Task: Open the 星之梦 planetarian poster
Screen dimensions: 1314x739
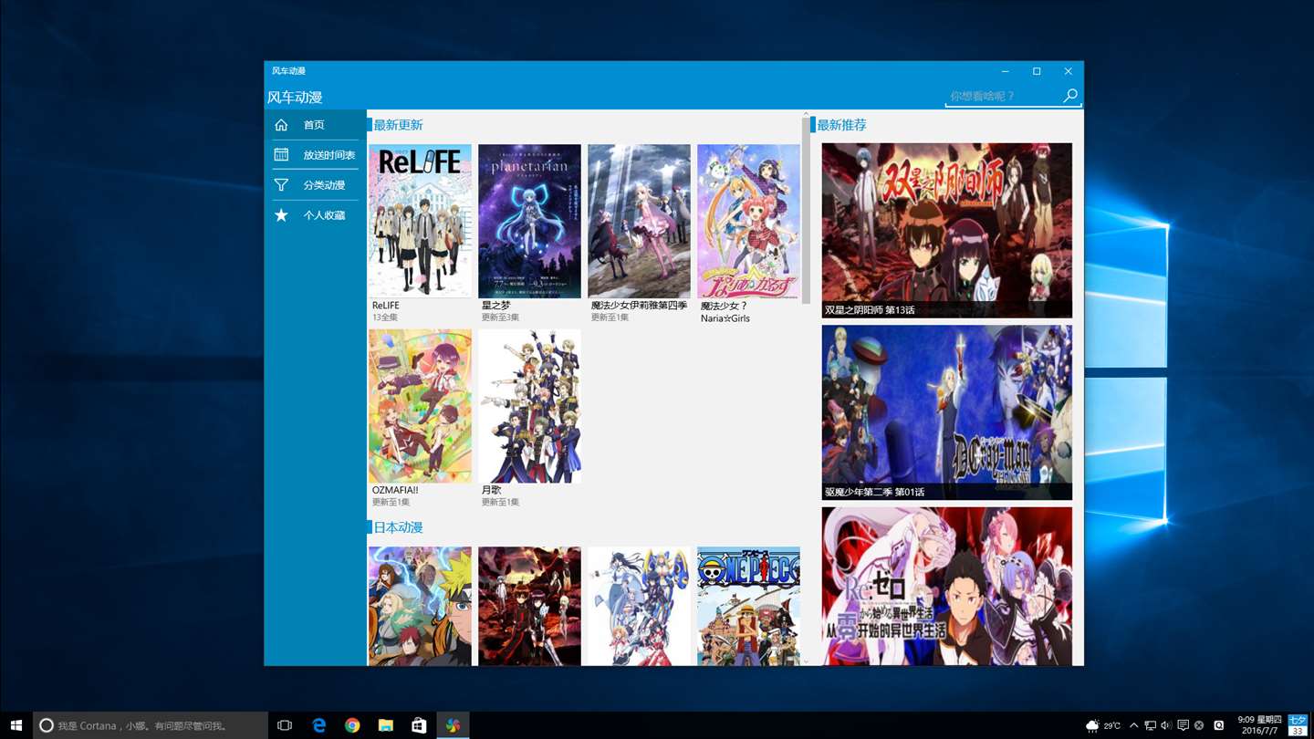Action: coord(529,221)
